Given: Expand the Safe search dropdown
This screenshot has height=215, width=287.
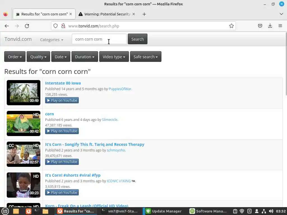Looking at the screenshot, I should (146, 57).
